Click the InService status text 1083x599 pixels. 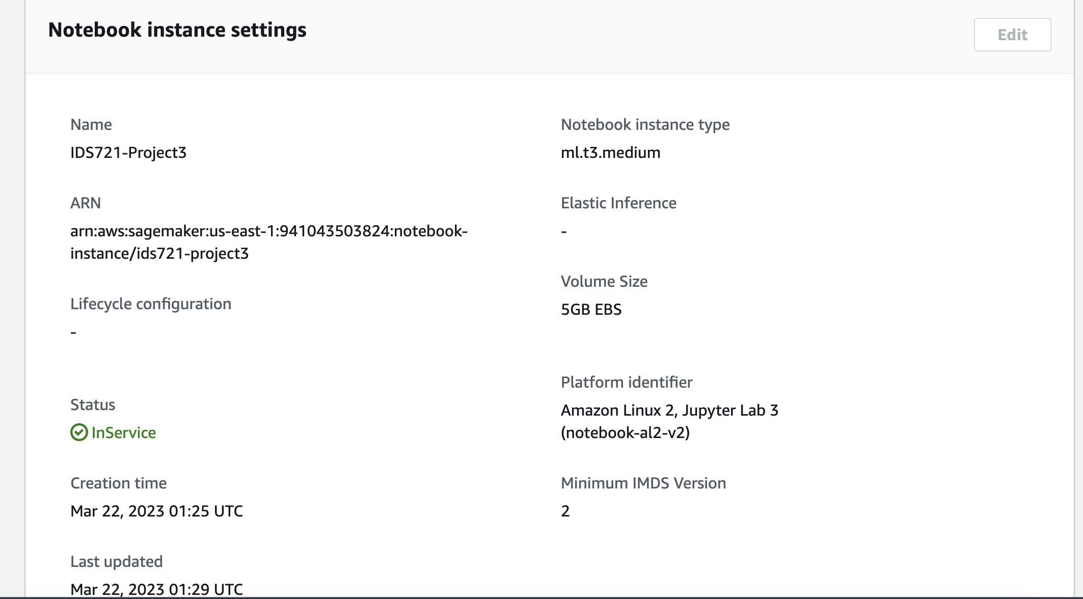[124, 432]
